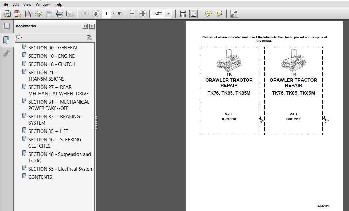Go to previous page arrow
This screenshot has width=349, height=211.
[85, 14]
